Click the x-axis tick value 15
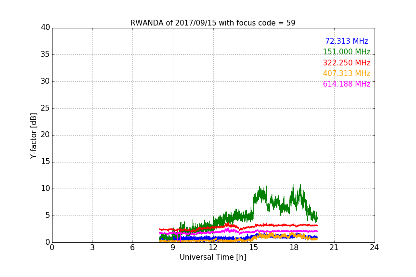This screenshot has height=277, width=416. point(253,248)
